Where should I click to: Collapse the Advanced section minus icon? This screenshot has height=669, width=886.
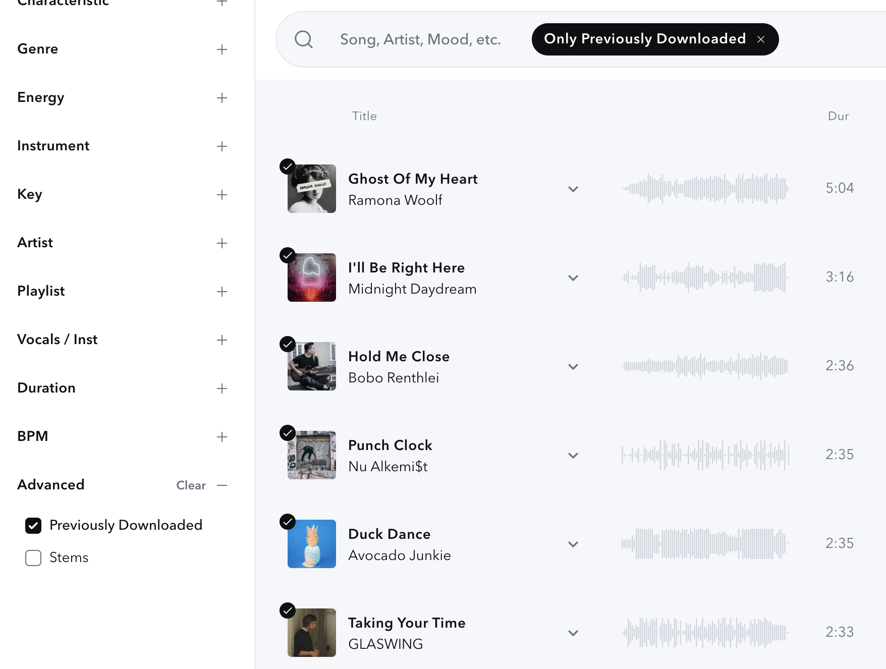click(x=222, y=485)
